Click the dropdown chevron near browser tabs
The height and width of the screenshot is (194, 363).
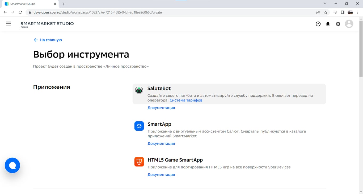(x=325, y=4)
